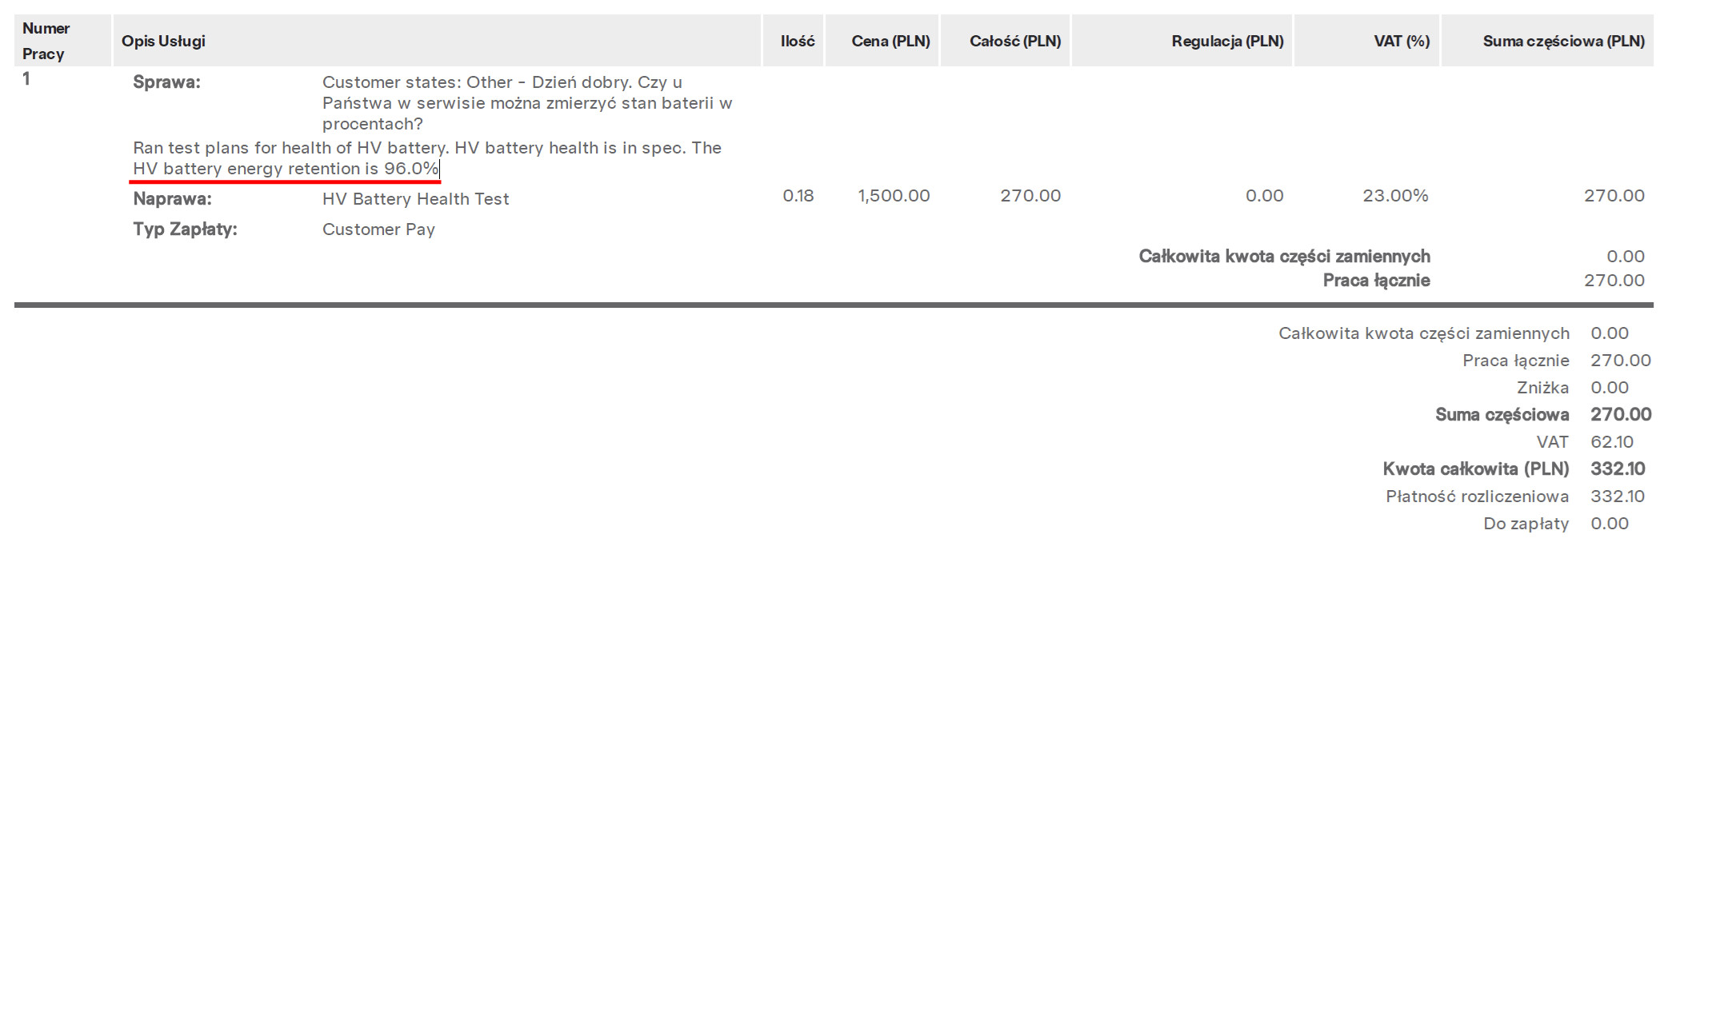Click the Customer Pay payment type
The height and width of the screenshot is (1013, 1716).
(378, 229)
